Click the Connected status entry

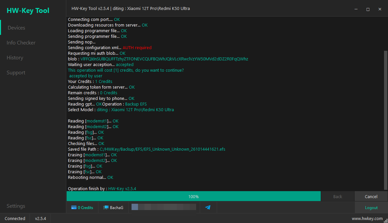coord(15,219)
